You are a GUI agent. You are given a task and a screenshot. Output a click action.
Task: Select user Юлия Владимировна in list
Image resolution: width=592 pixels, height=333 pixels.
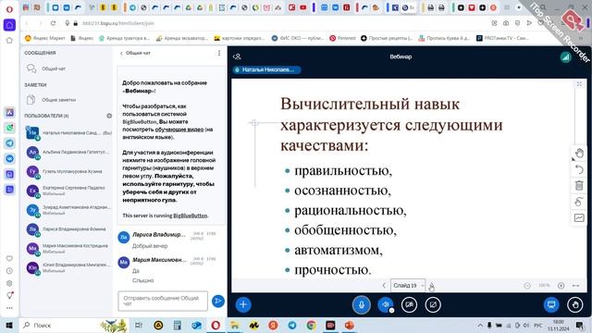pyautogui.click(x=68, y=267)
